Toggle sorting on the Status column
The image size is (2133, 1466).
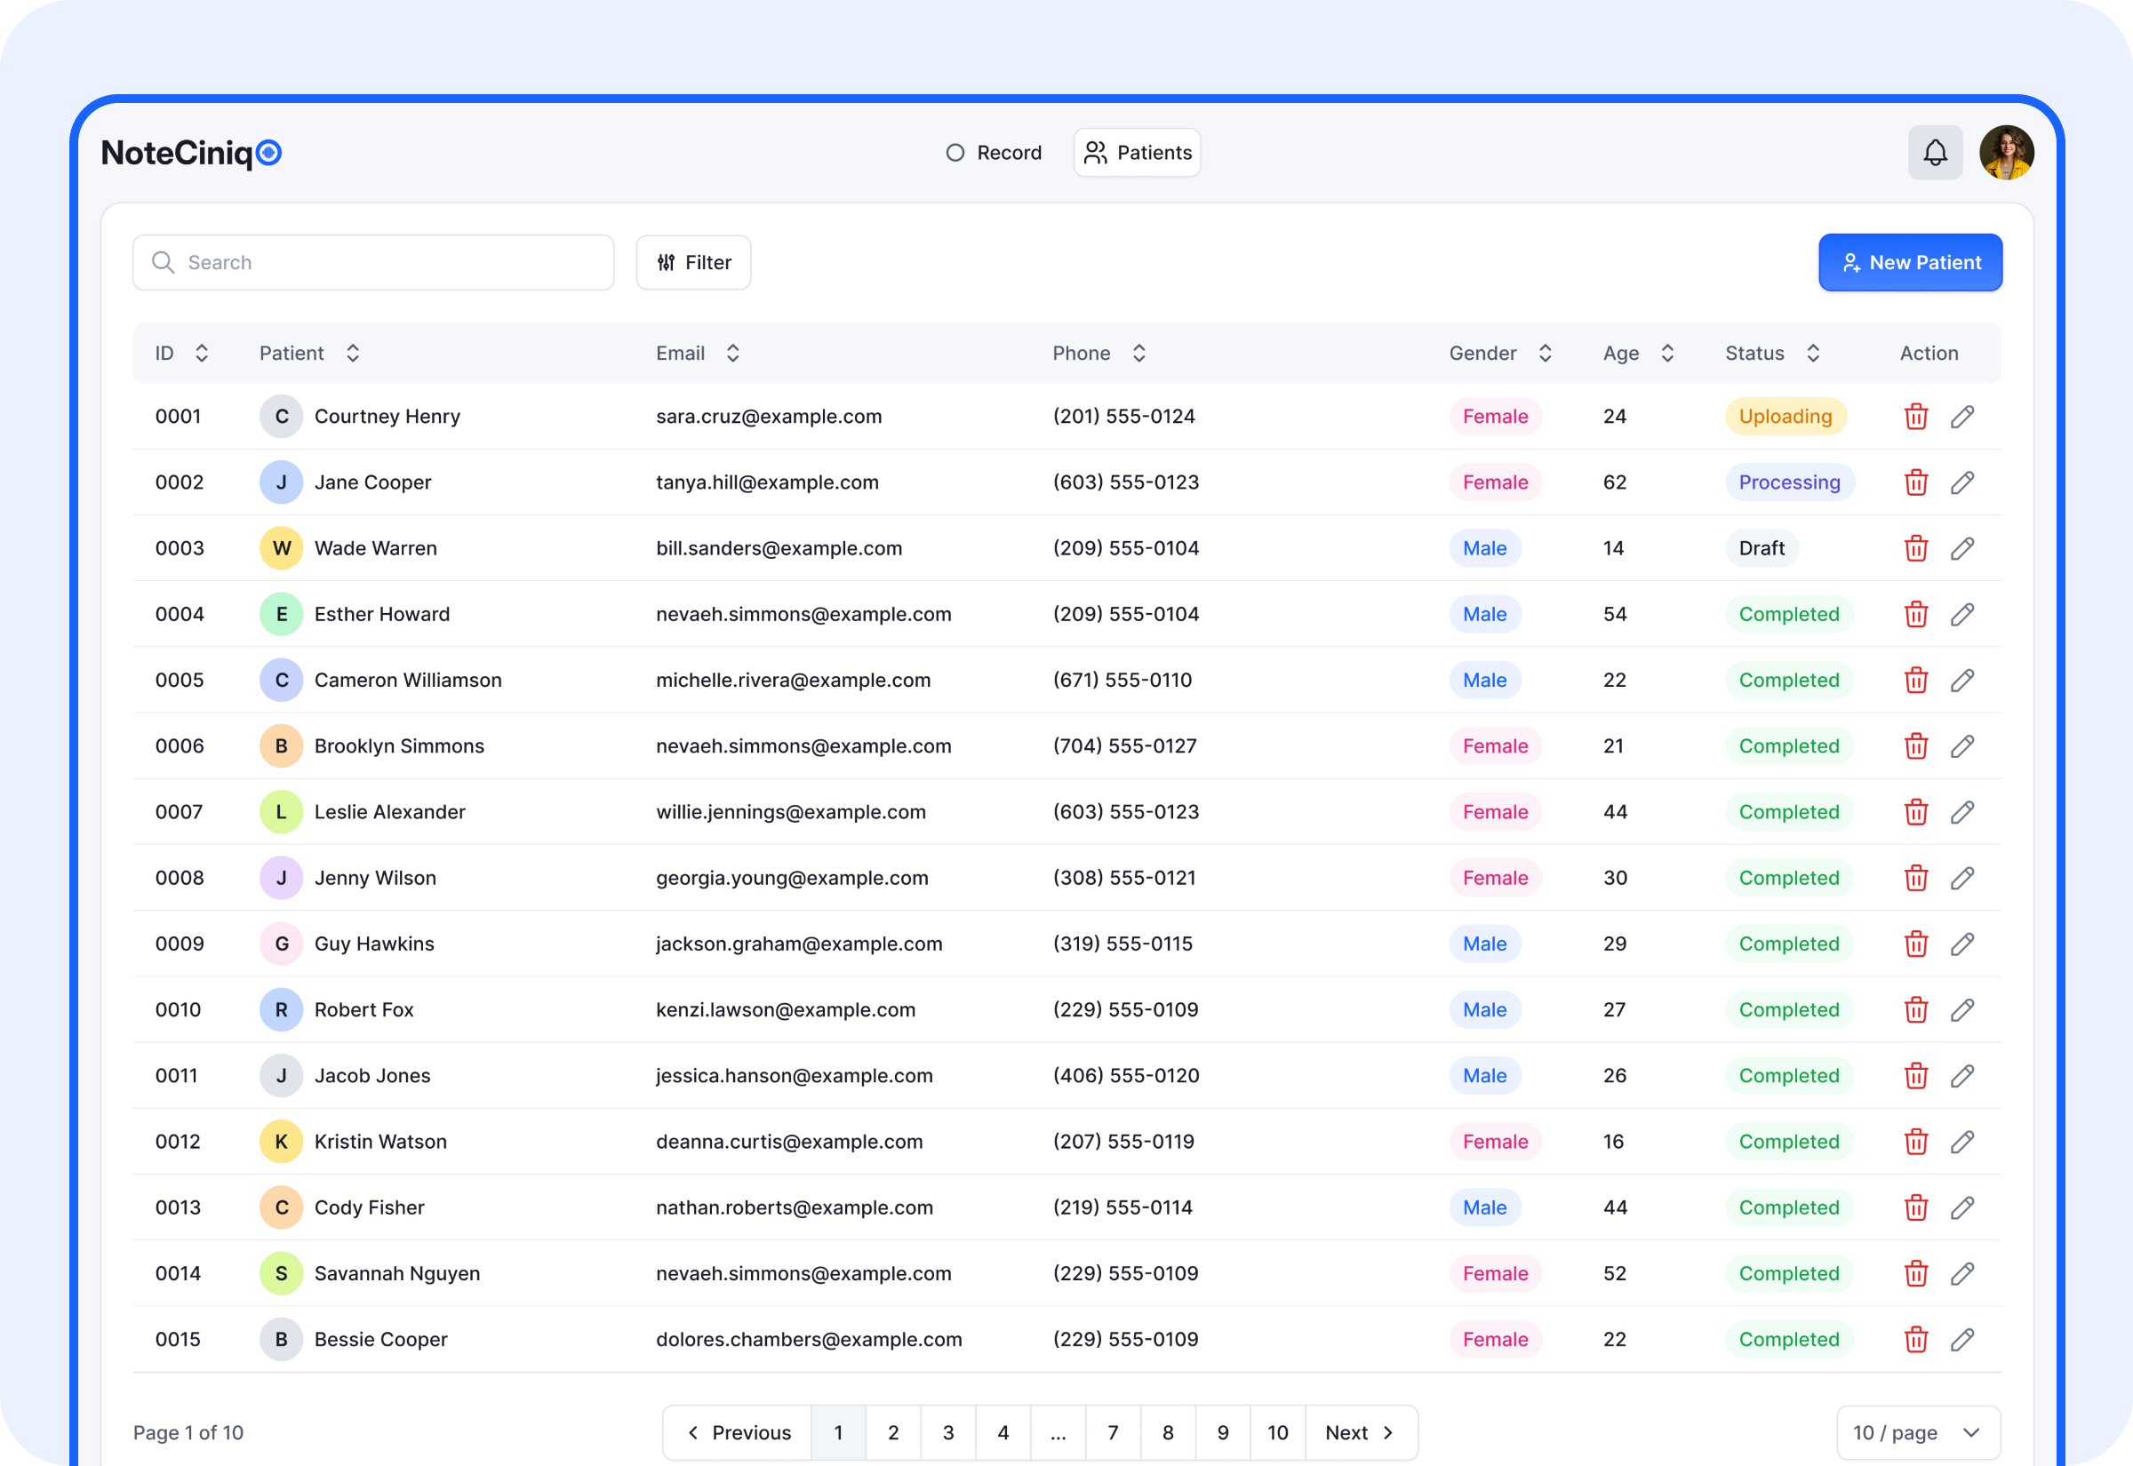(x=1812, y=353)
